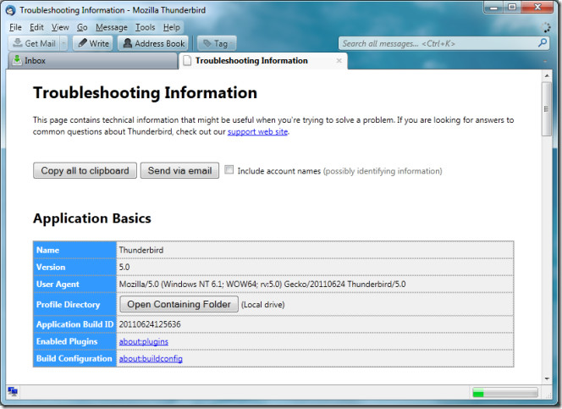The image size is (562, 409).
Task: Open the support web site link
Action: 257,131
